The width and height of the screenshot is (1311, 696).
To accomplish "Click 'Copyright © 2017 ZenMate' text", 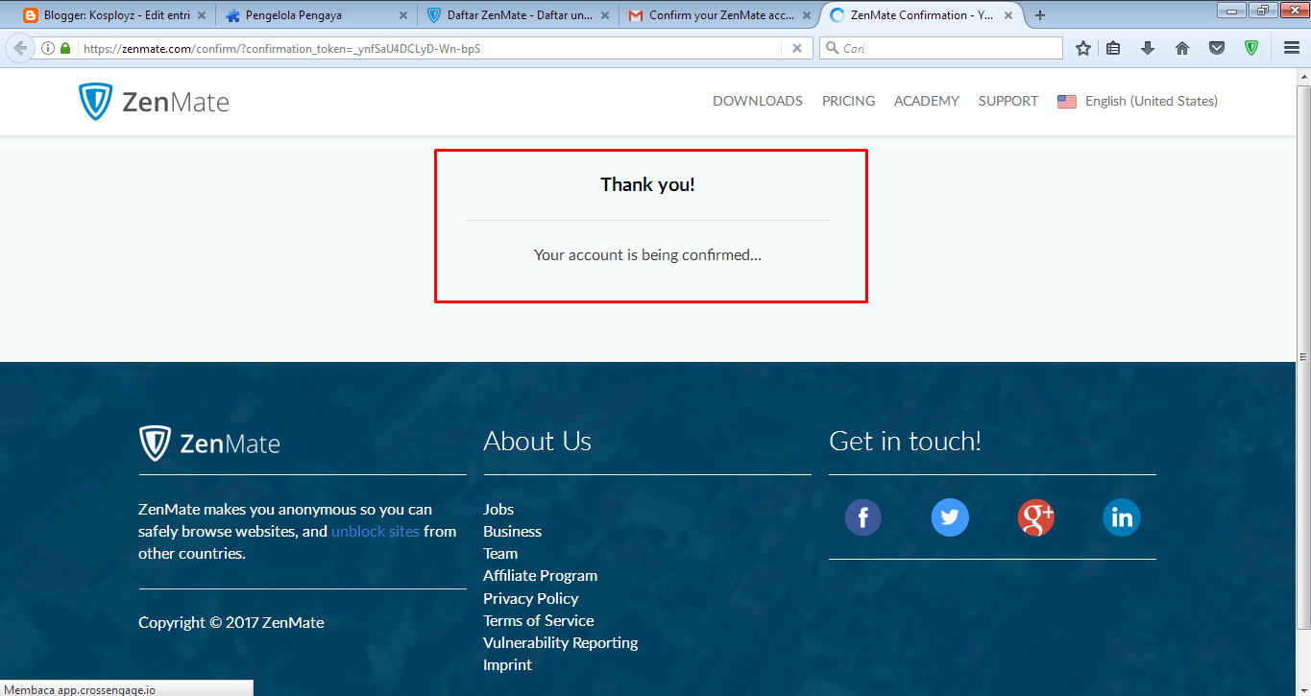I will 231,622.
